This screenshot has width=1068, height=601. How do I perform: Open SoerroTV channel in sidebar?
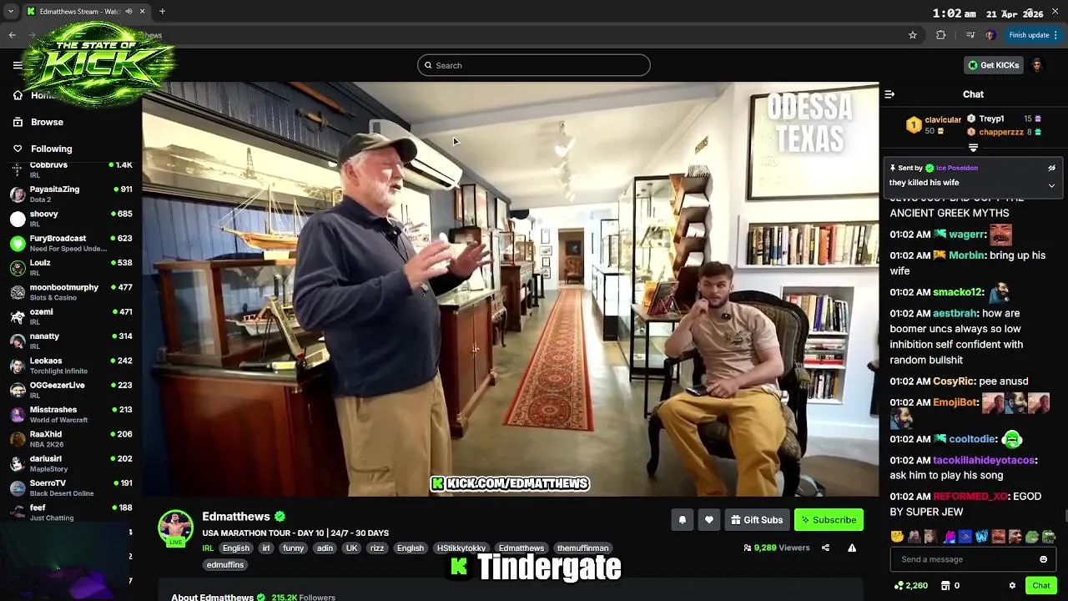[x=71, y=487]
